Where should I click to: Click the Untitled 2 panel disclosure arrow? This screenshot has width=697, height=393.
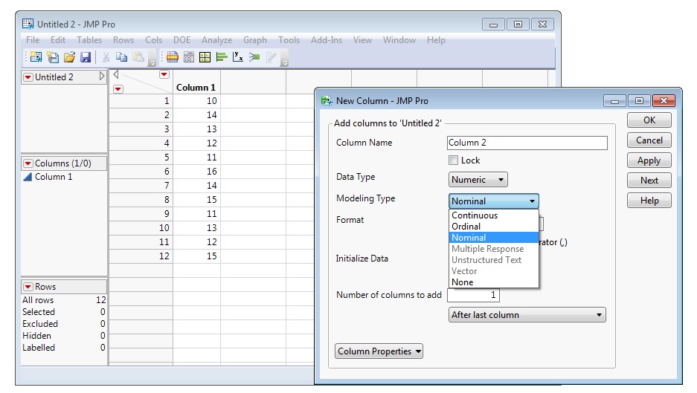pyautogui.click(x=102, y=77)
